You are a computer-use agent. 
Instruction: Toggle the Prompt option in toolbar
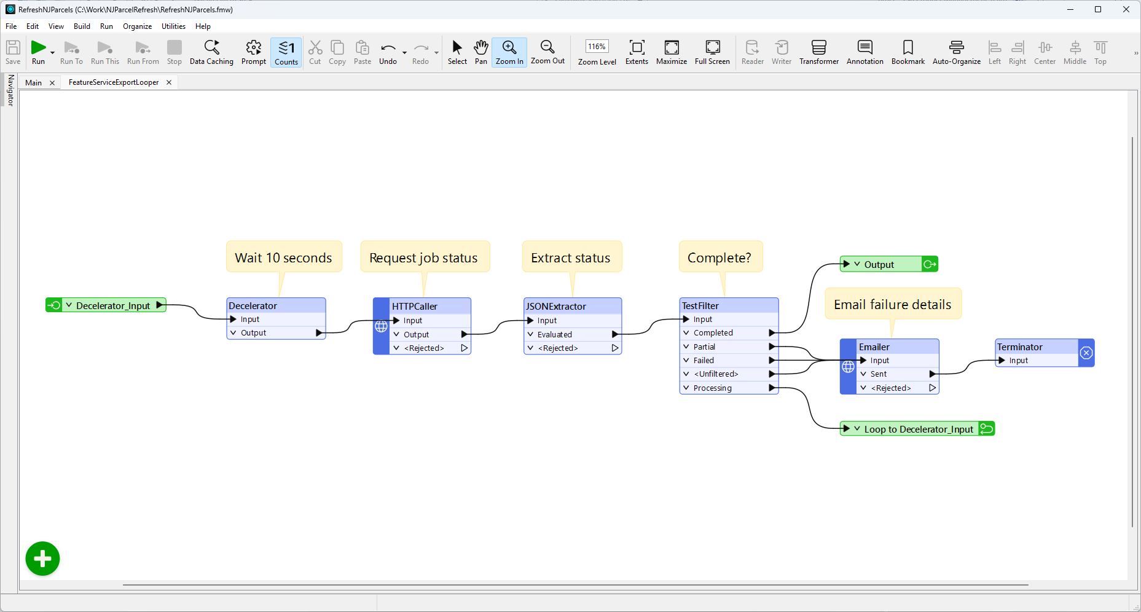point(254,52)
